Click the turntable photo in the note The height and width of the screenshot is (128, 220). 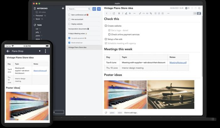pos(171,94)
